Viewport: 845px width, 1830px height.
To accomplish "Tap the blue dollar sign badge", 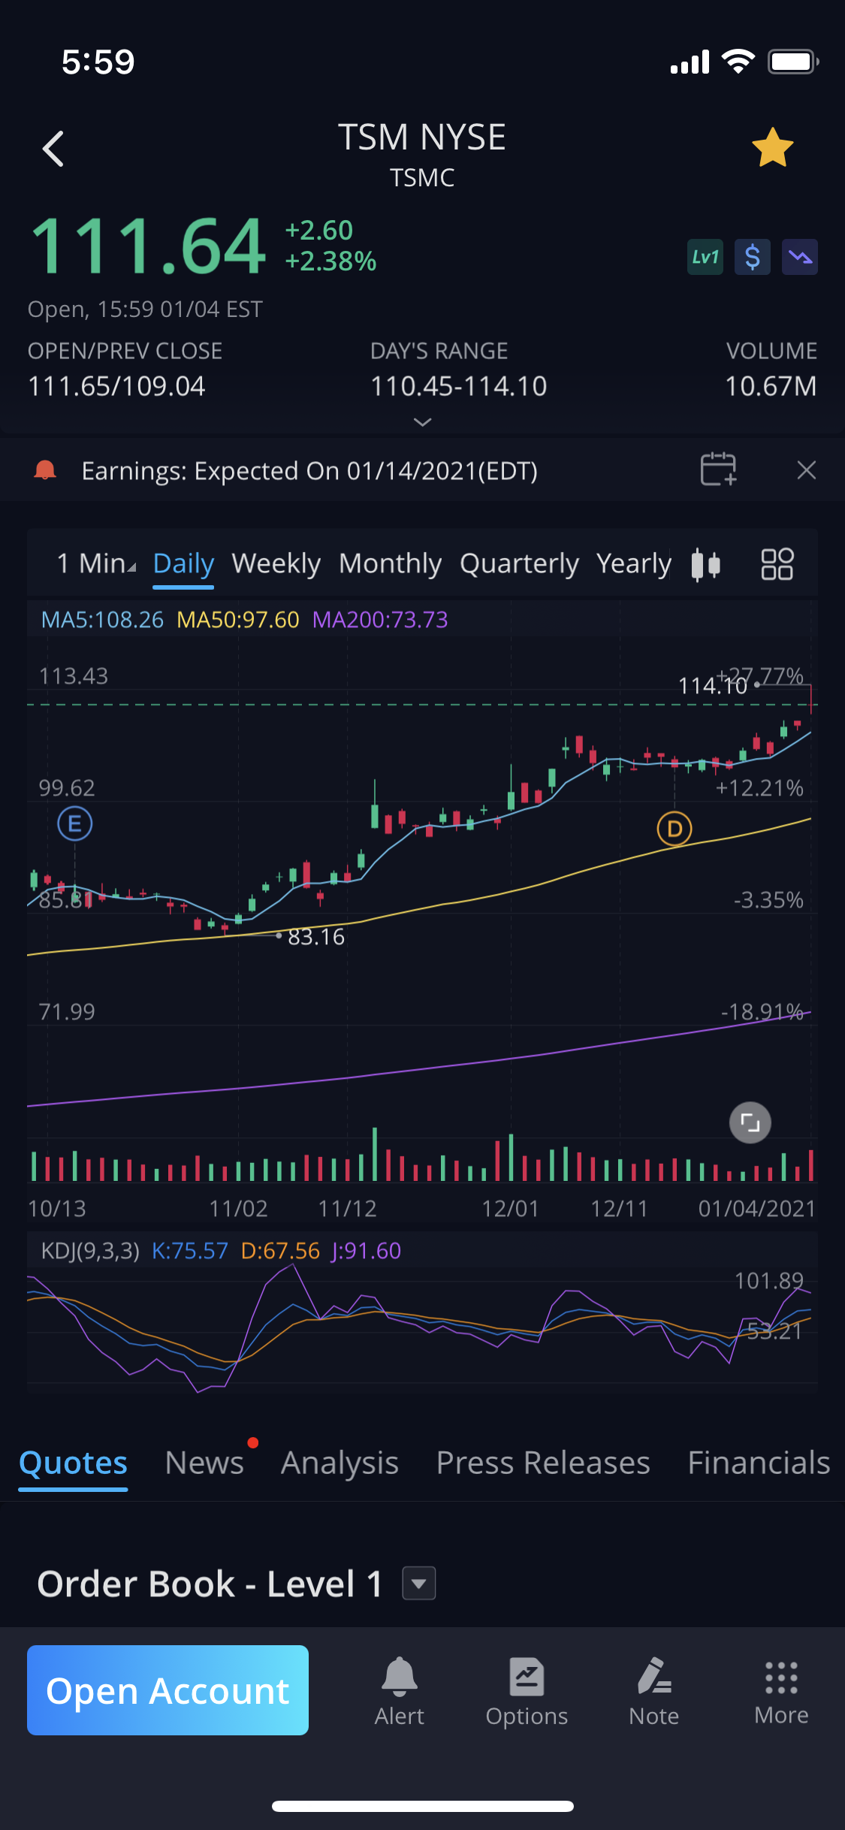I will click(x=752, y=258).
